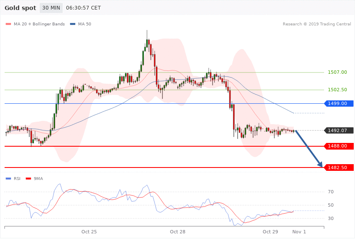Click the MA 20 + Bollinger Bands label
355x240 pixels.
tap(39, 24)
